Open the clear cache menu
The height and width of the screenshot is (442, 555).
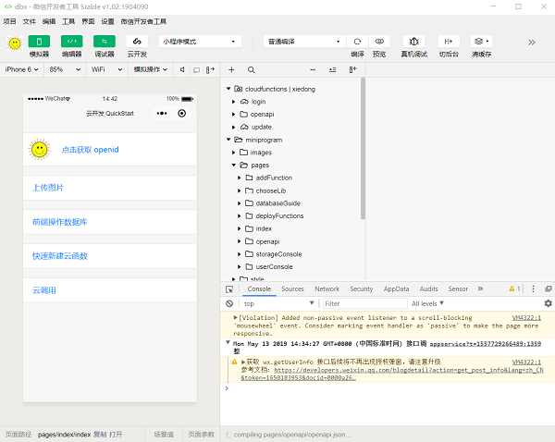(x=481, y=42)
